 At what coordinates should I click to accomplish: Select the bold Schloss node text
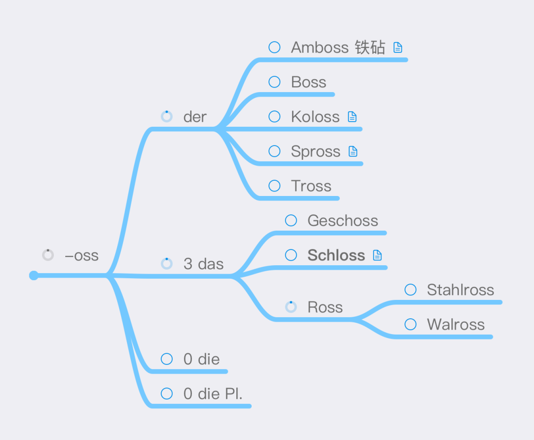click(336, 255)
